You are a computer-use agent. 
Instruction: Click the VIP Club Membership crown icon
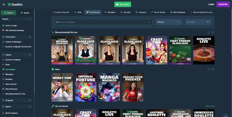click(3, 30)
